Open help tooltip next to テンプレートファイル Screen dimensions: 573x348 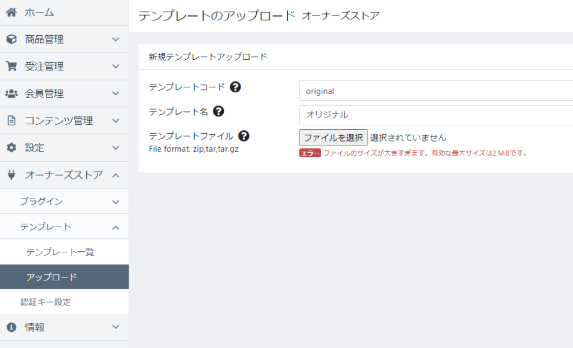click(x=243, y=136)
